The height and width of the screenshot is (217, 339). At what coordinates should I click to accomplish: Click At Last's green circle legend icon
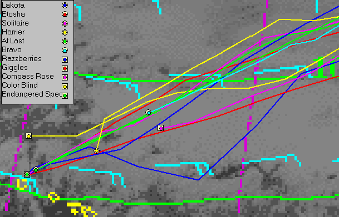65,42
